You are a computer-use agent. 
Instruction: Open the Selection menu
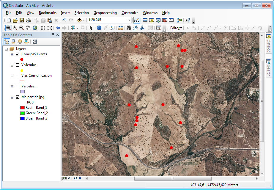click(x=82, y=13)
